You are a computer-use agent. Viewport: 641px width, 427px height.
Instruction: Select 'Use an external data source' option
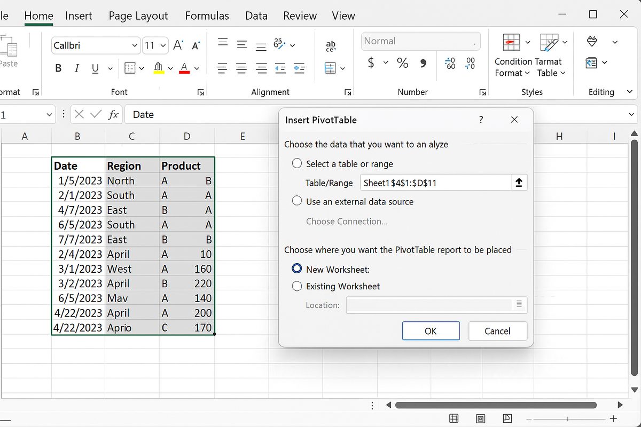[x=298, y=201]
